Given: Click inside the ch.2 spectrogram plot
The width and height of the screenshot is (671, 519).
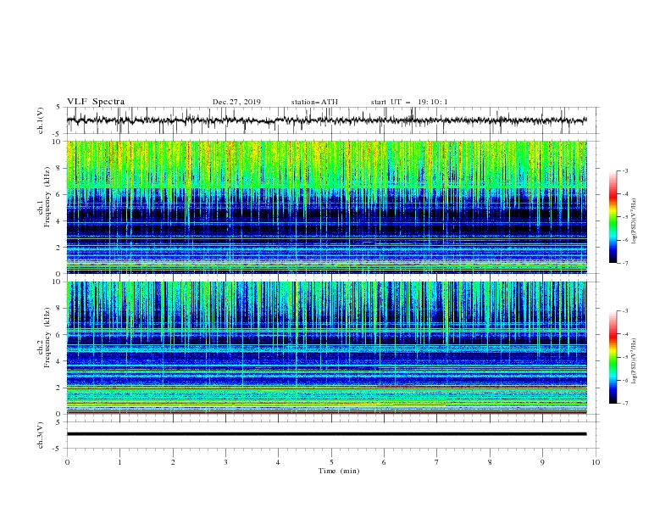Looking at the screenshot, I should tap(326, 348).
